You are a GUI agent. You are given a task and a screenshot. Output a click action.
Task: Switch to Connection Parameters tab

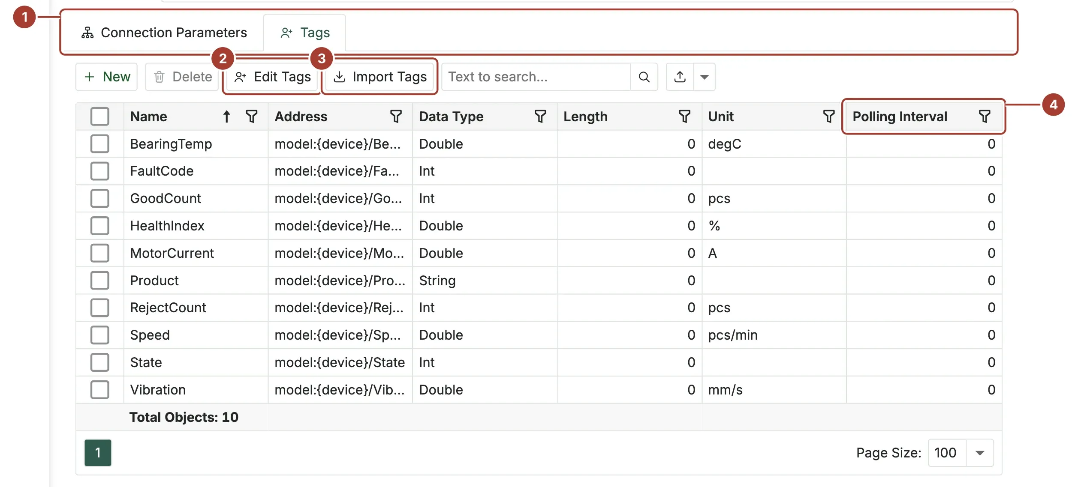pos(164,33)
